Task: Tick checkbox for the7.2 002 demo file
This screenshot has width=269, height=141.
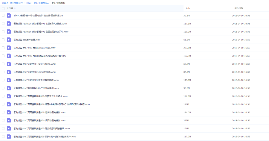Action: pos(3,72)
